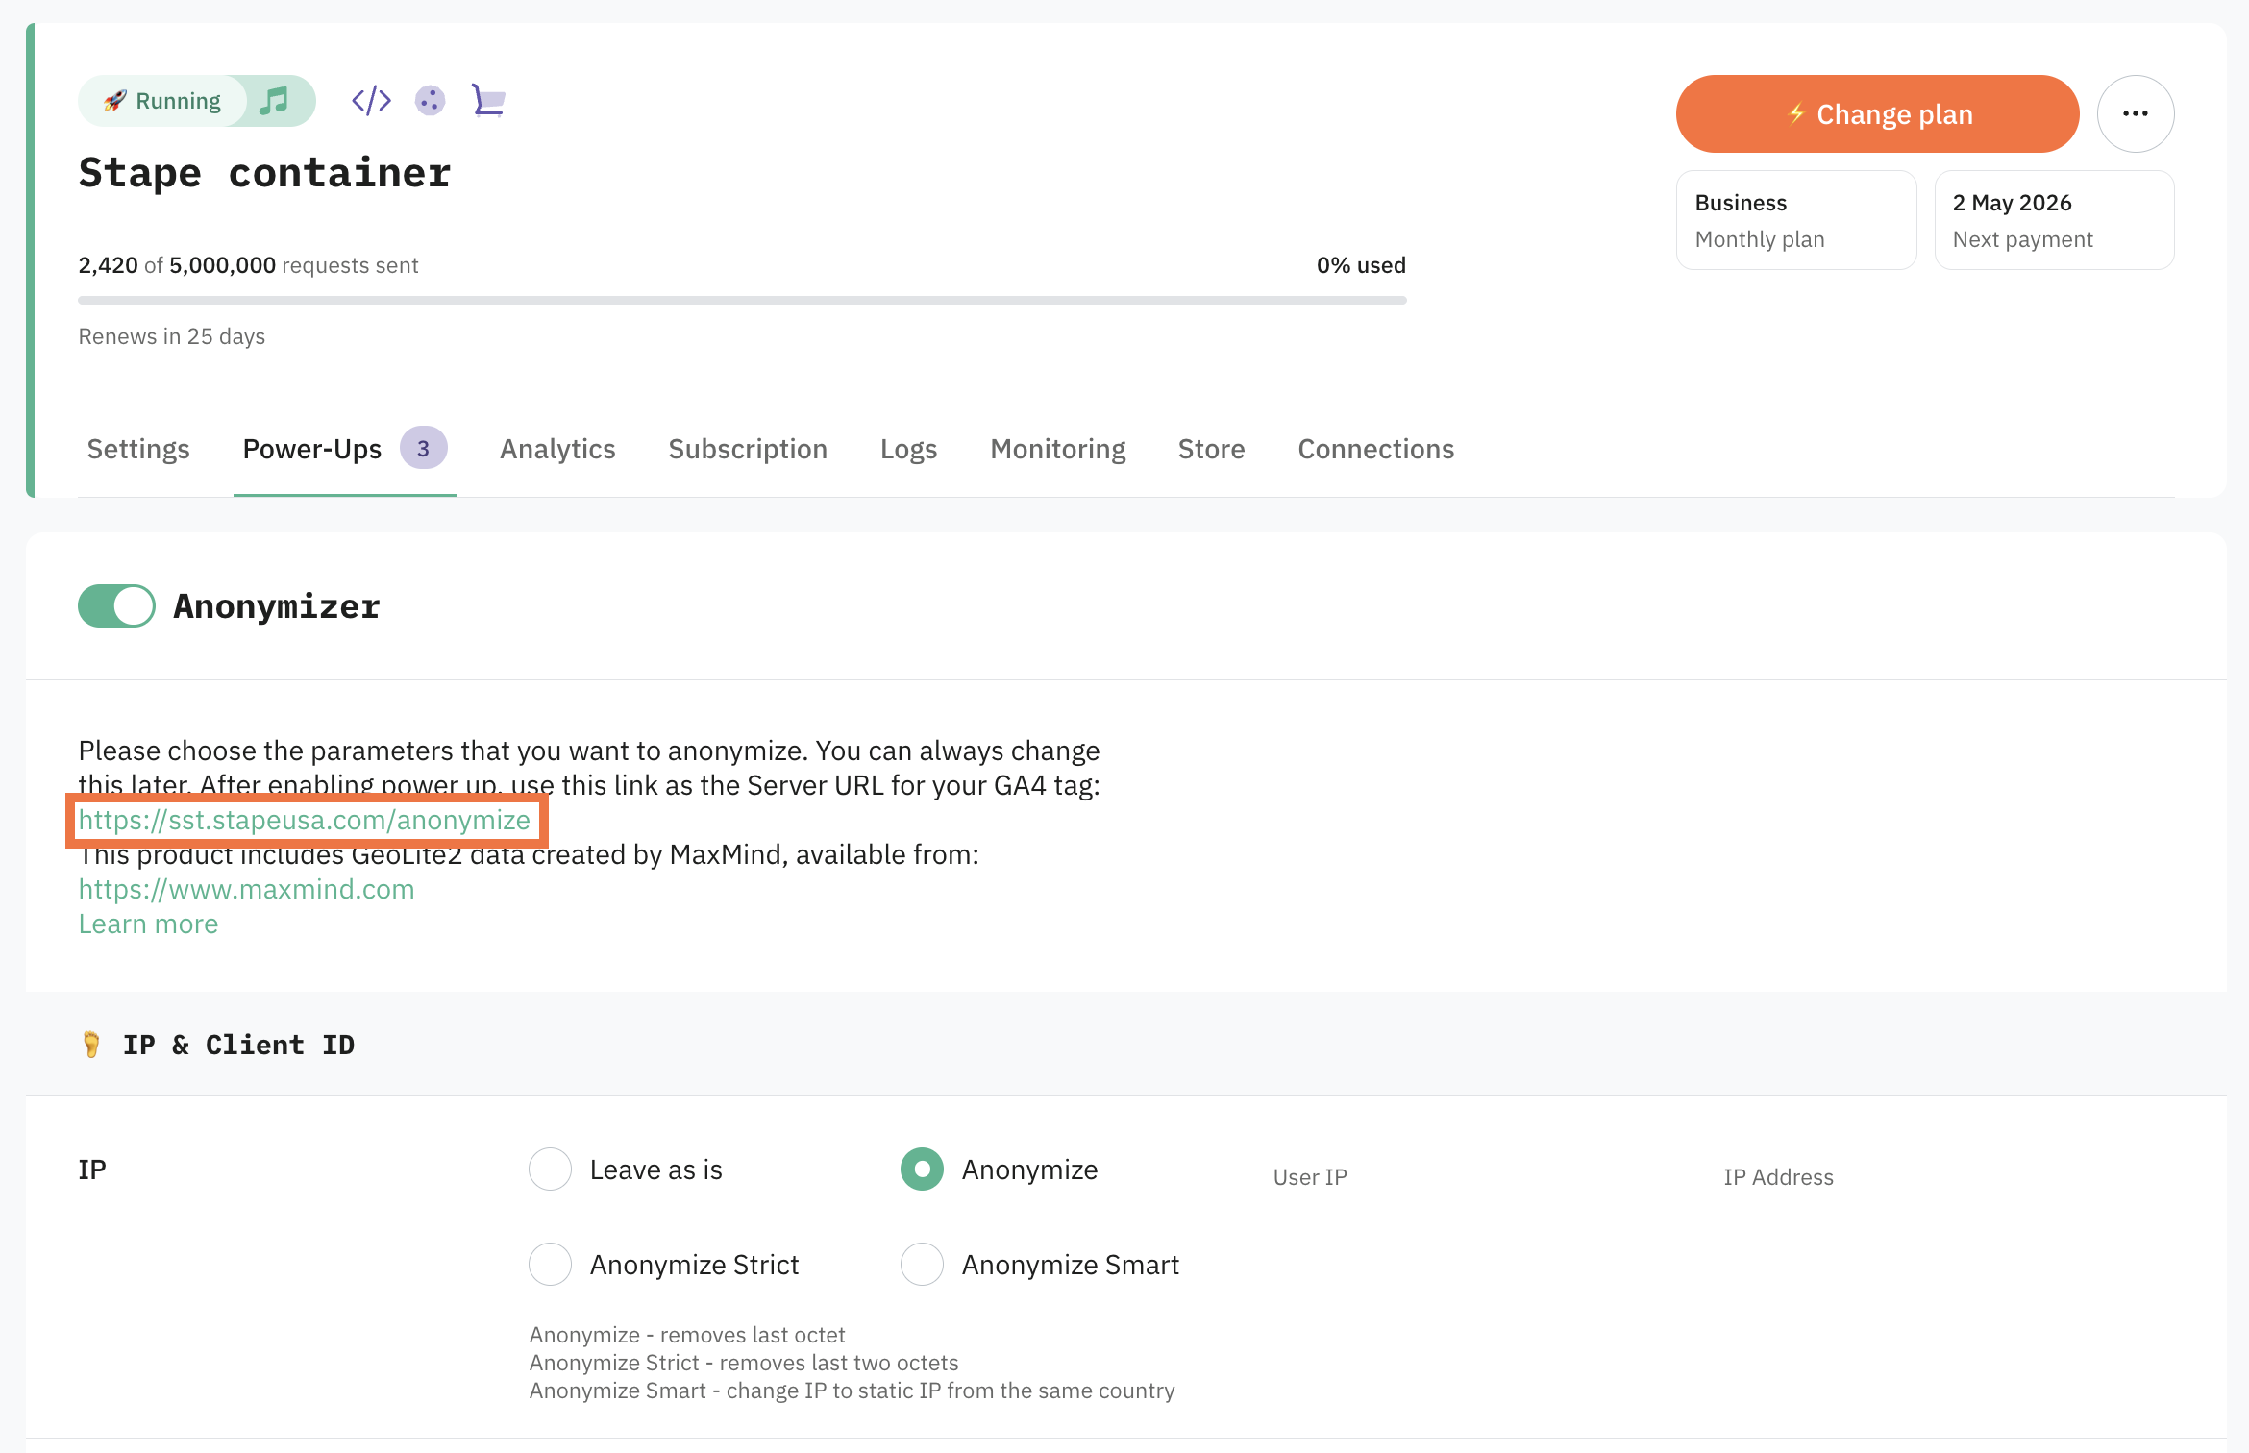Click the requests usage progress bar
This screenshot has width=2249, height=1453.
coord(742,301)
